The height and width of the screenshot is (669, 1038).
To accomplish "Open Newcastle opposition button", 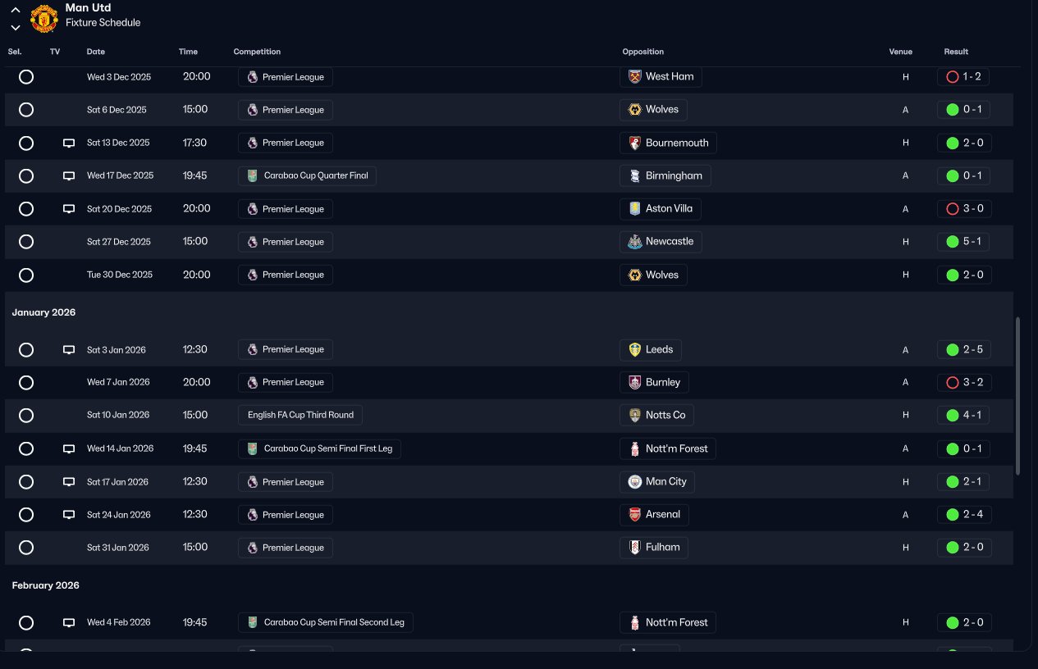I will point(661,242).
